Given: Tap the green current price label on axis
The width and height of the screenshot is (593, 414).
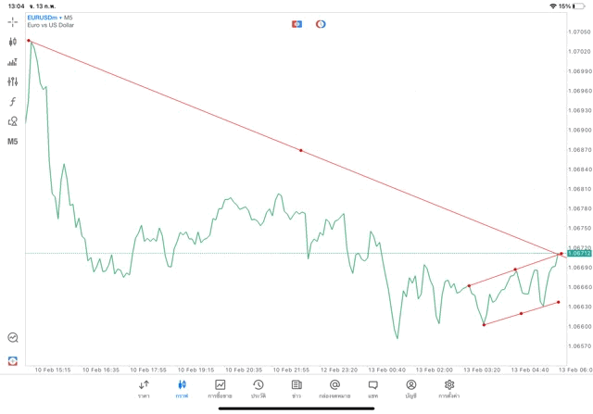Looking at the screenshot, I should pos(580,253).
